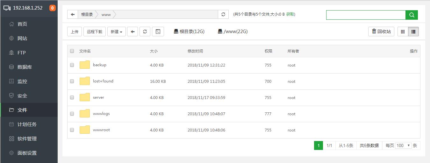Open 数据库 in the sidebar
The height and width of the screenshot is (163, 430).
tap(25, 67)
